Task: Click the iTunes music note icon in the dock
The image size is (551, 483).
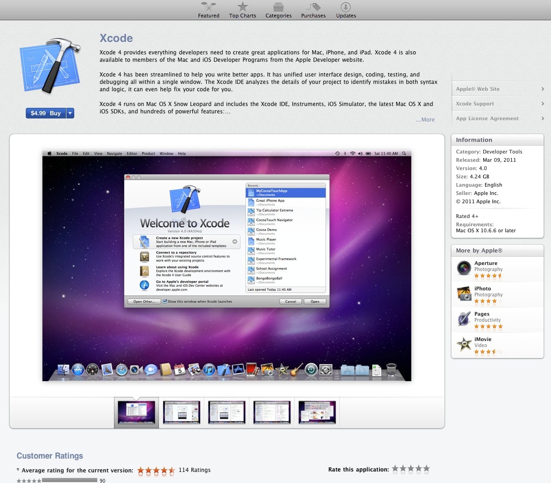Action: click(x=209, y=370)
